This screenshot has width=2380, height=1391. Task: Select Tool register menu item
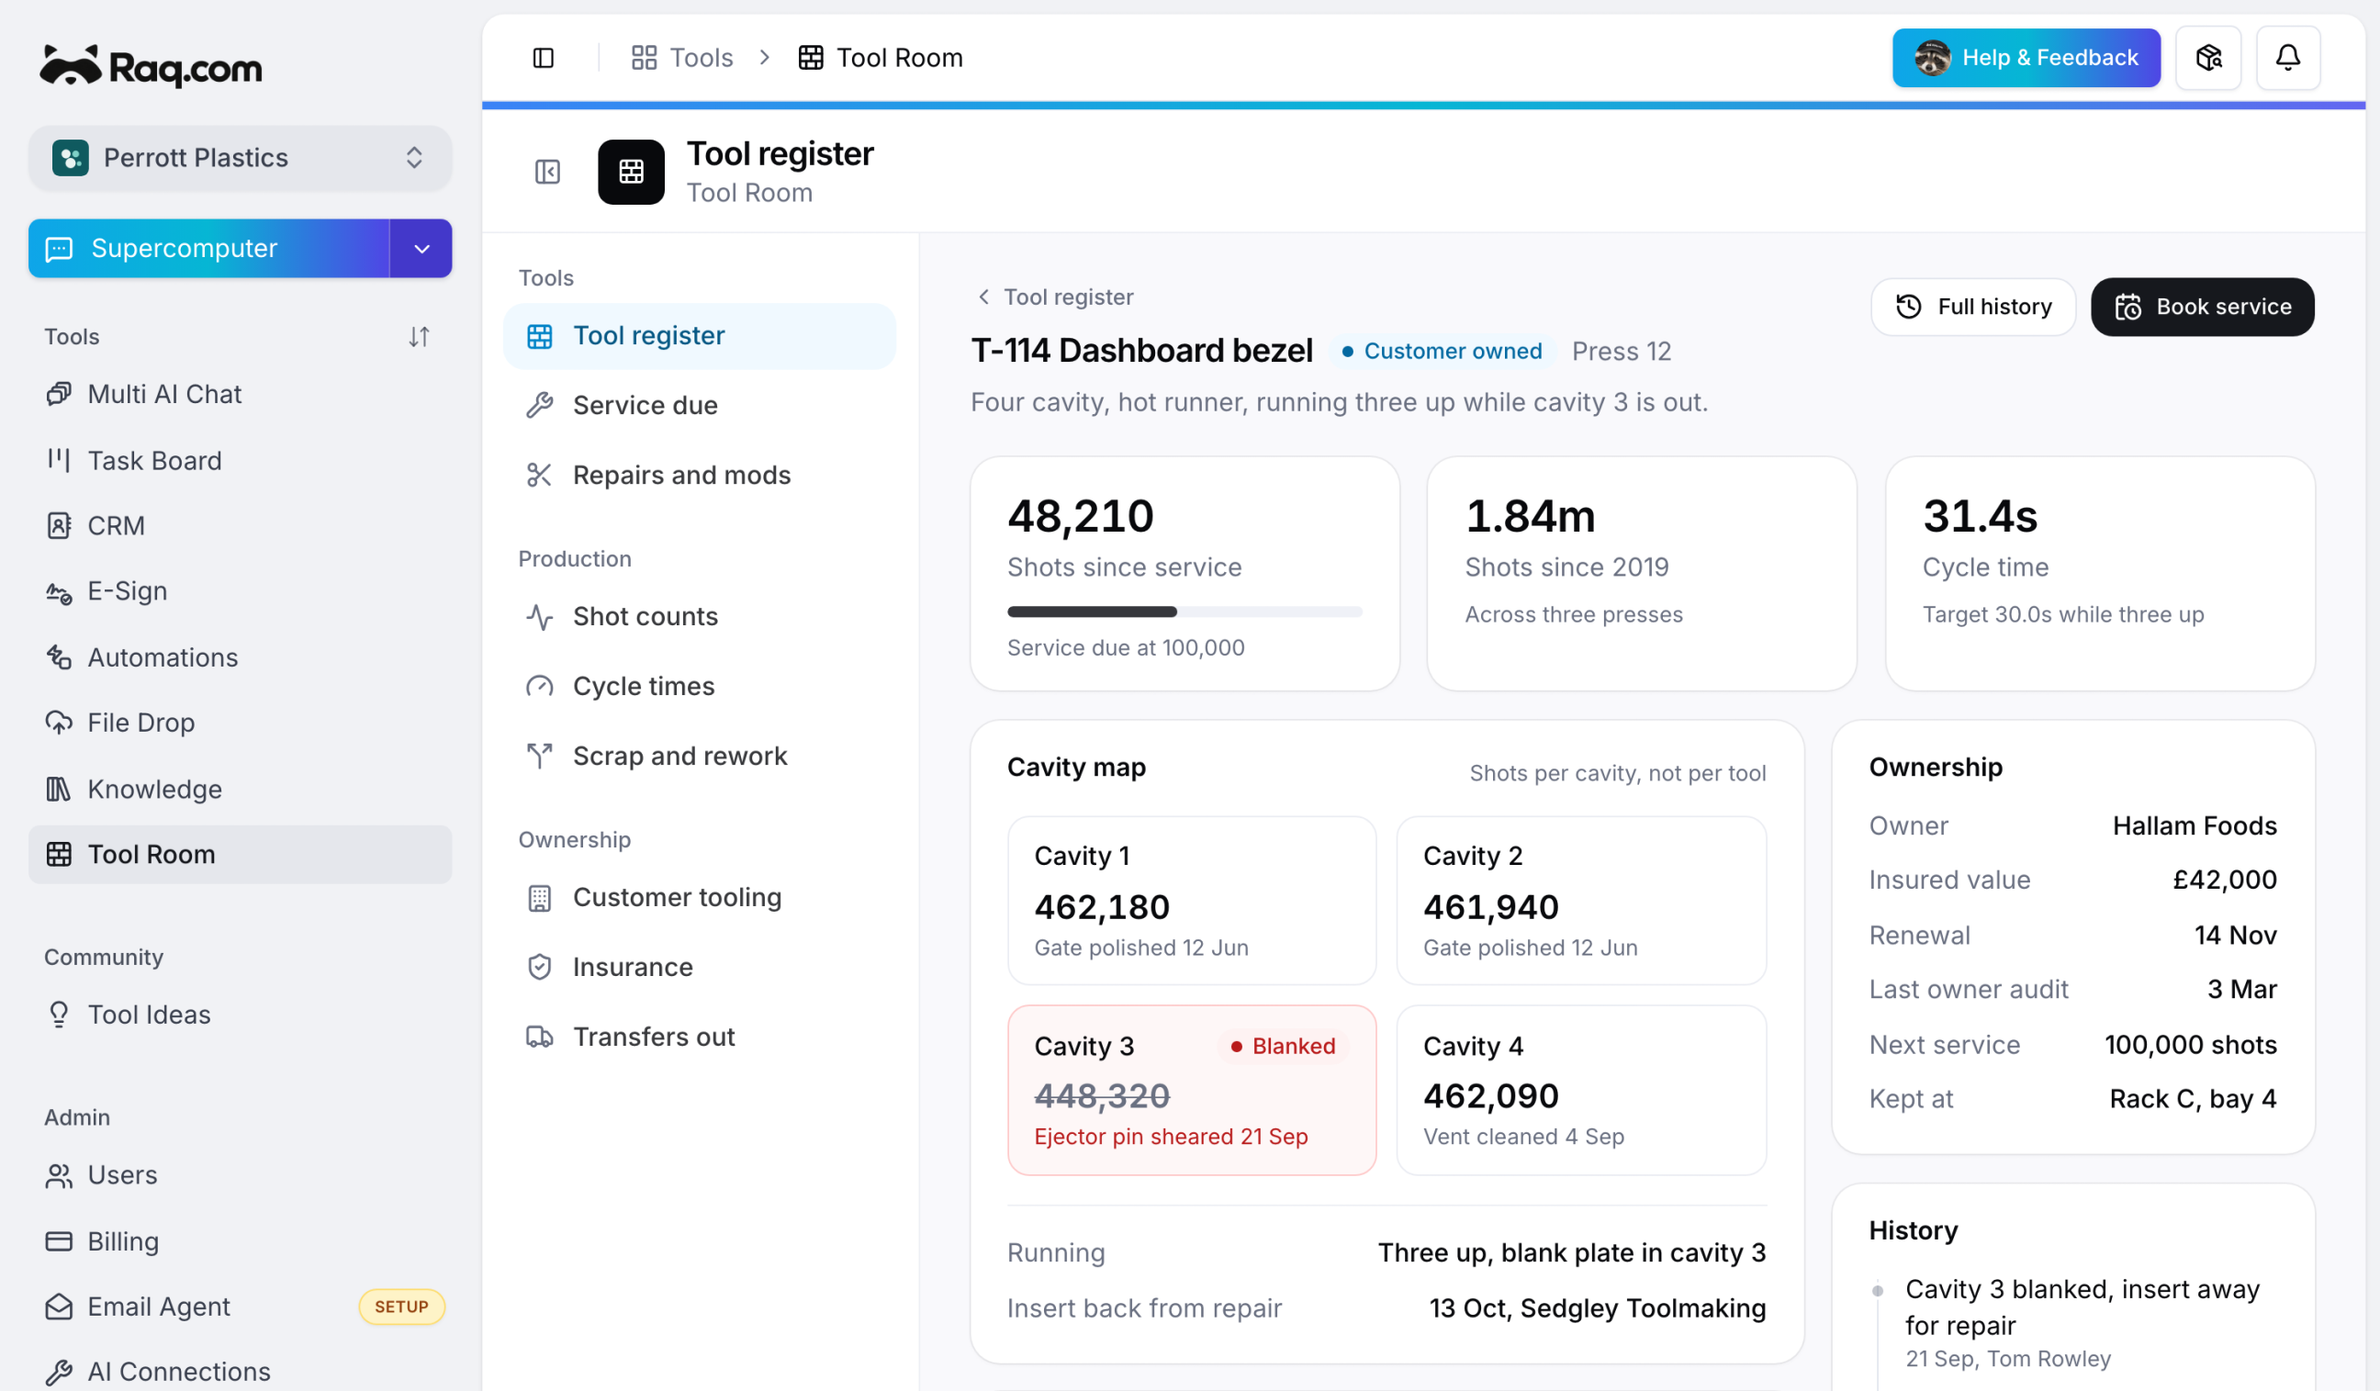coord(699,336)
